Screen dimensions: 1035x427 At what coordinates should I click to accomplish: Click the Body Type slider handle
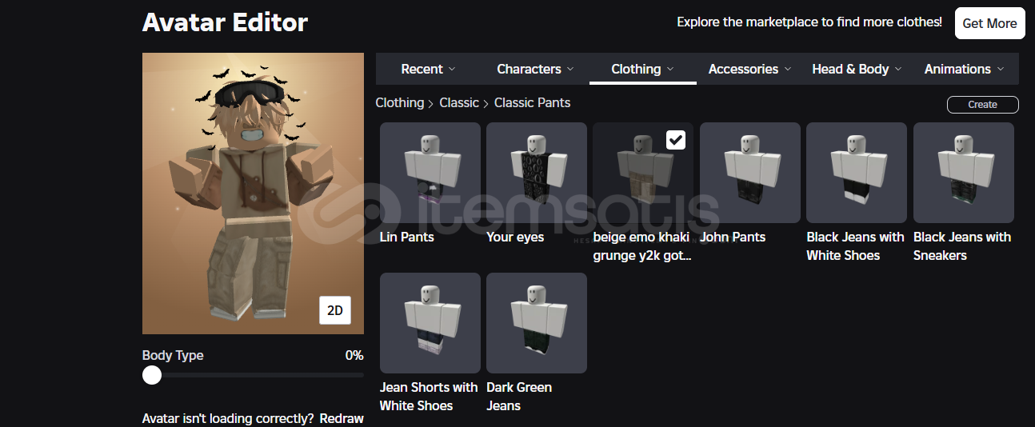point(152,375)
